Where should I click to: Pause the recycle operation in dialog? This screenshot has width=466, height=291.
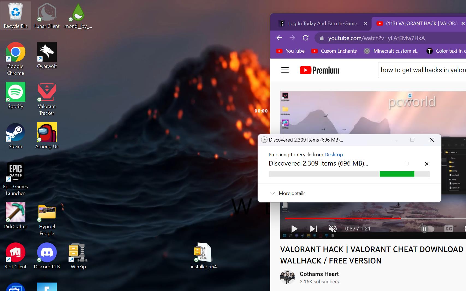pos(407,164)
